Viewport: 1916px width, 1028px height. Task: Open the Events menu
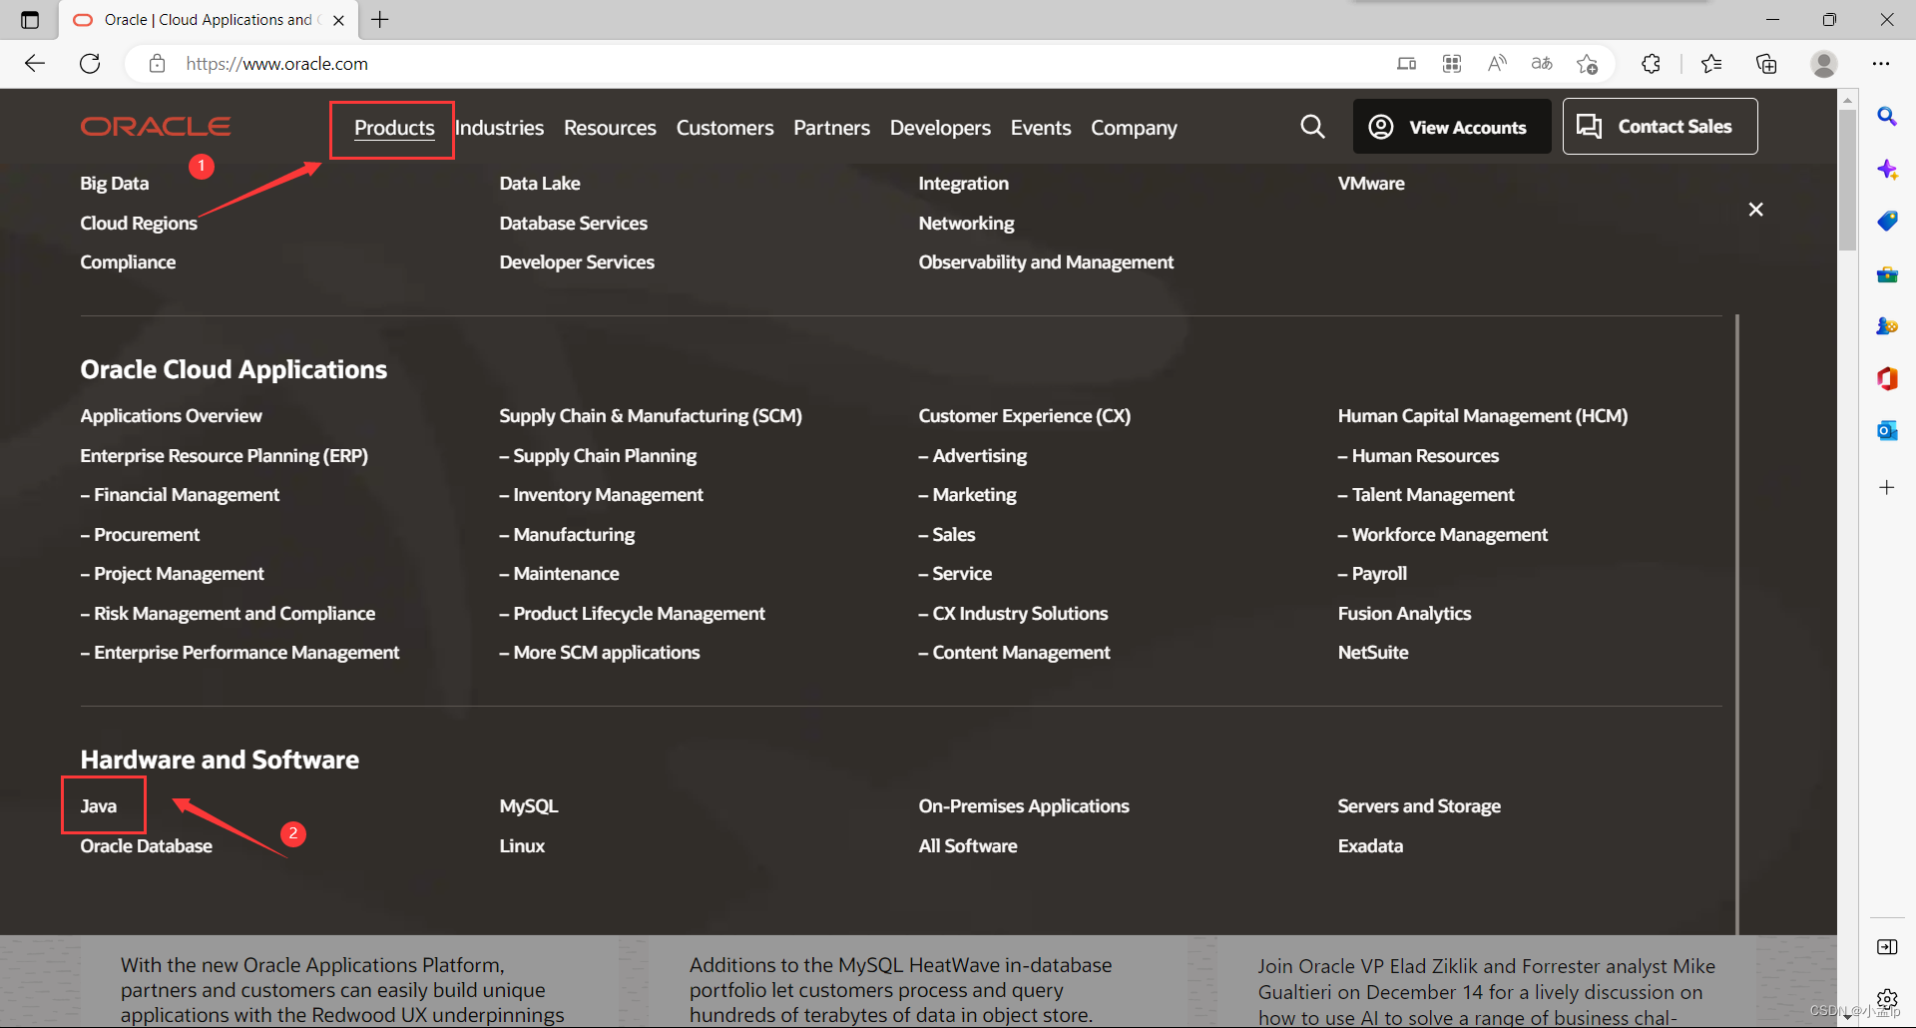[x=1041, y=128]
